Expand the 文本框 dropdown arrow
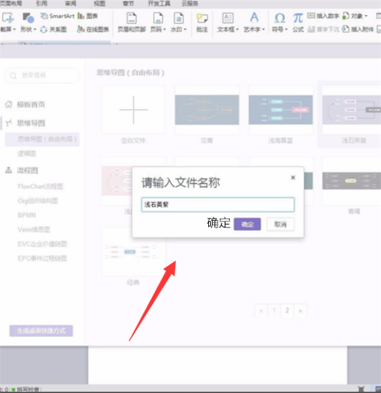This screenshot has height=393, width=381. (237, 29)
